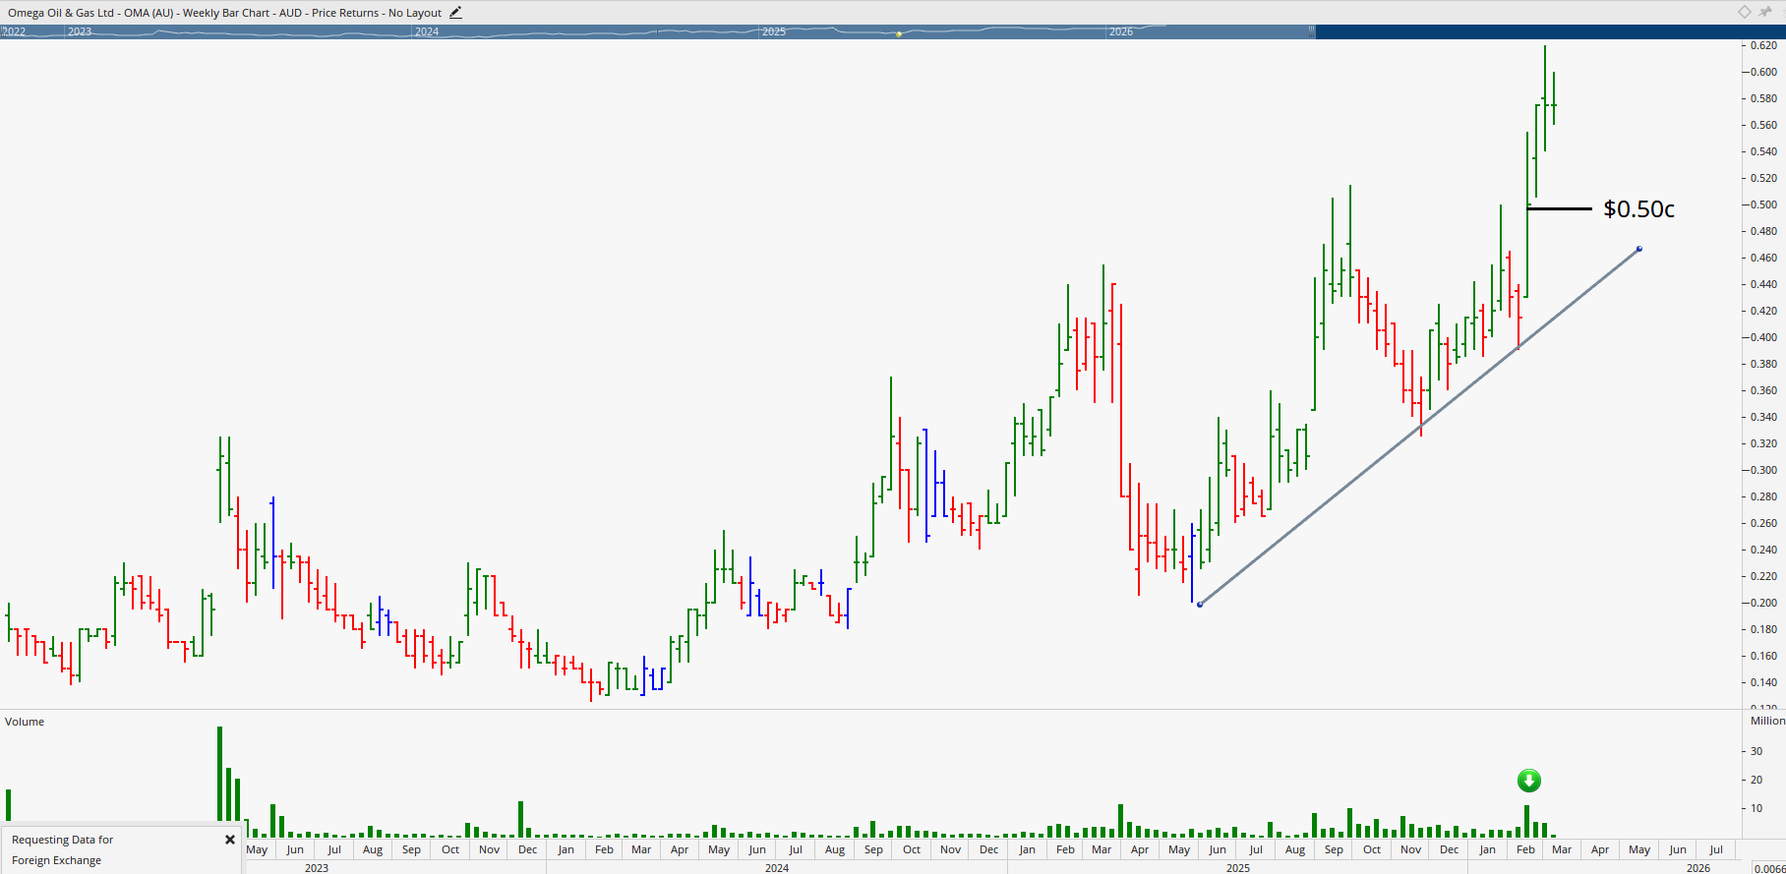
Task: Click the 0.200 price axis label
Action: click(x=1763, y=603)
